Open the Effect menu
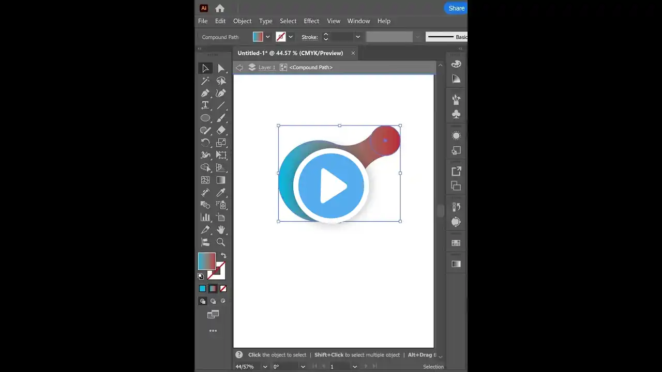Screen dimensions: 662x372 pyautogui.click(x=311, y=21)
